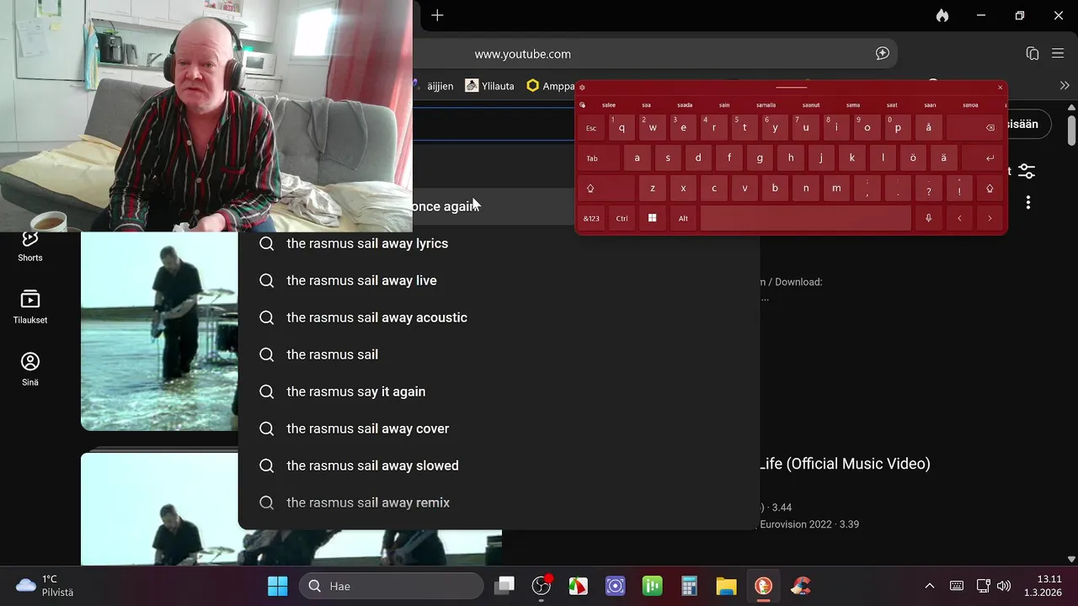This screenshot has height=606, width=1078.
Task: Open the Sinä profile sidebar item
Action: (30, 369)
